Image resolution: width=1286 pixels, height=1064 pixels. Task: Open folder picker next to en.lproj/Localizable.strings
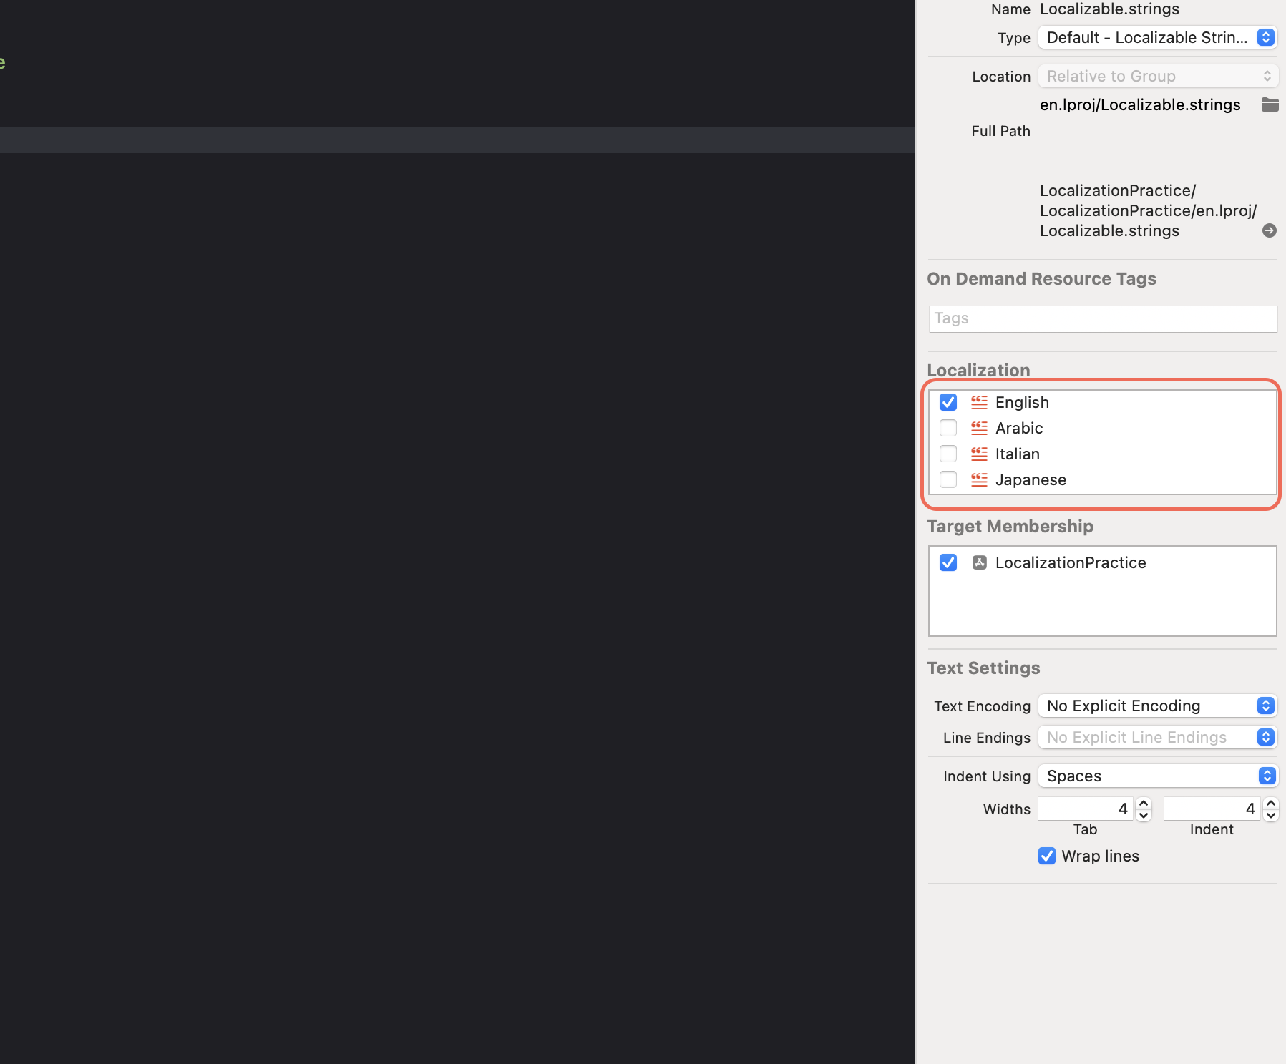(1270, 104)
